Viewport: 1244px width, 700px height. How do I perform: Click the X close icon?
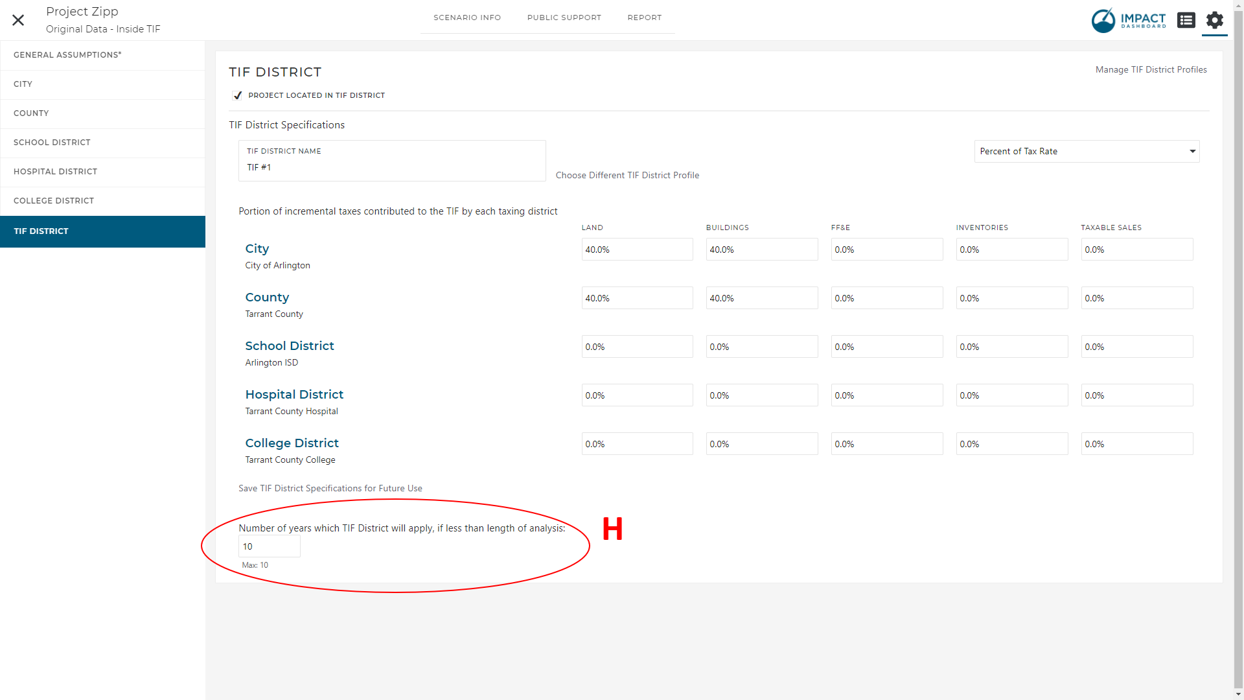[x=18, y=20]
